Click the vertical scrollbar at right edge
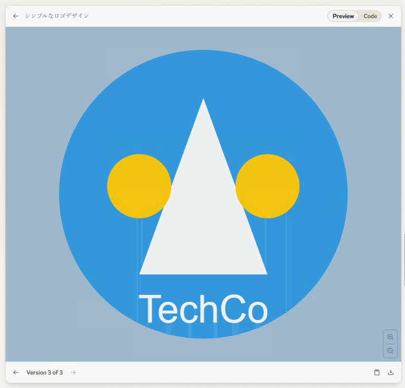405x388 pixels. click(403, 259)
